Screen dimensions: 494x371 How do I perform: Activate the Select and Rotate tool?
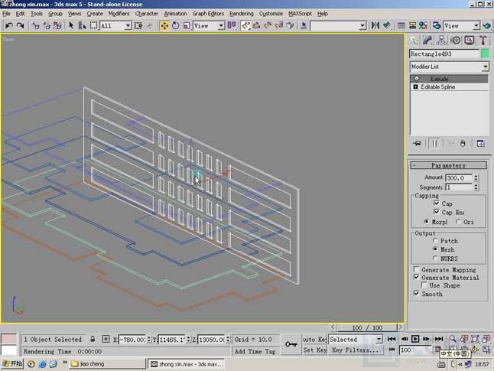[175, 25]
